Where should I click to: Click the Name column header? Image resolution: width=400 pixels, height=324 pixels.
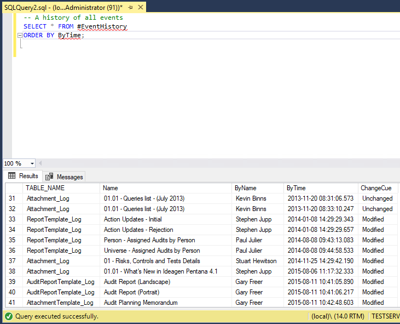coord(166,188)
